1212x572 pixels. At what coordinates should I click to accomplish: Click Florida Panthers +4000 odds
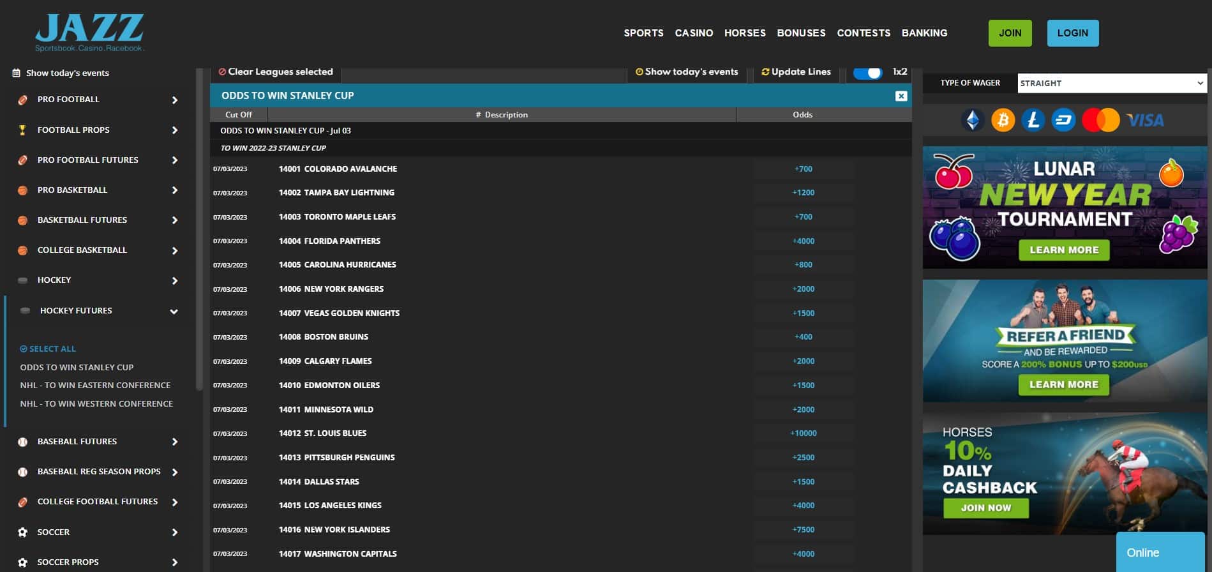(803, 241)
